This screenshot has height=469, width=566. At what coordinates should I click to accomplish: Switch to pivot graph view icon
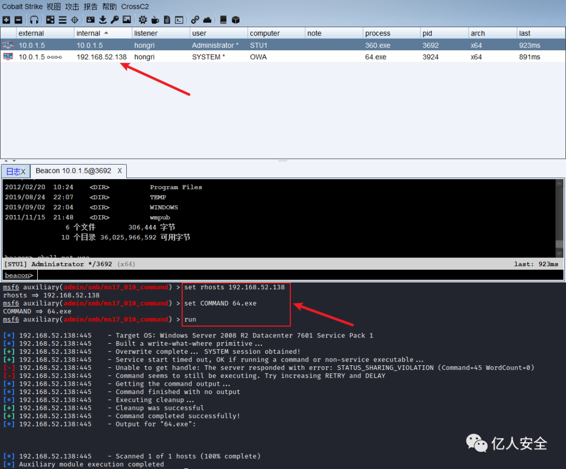click(x=50, y=20)
